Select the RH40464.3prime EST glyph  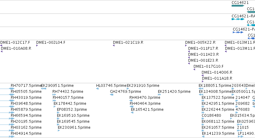click(x=132, y=107)
